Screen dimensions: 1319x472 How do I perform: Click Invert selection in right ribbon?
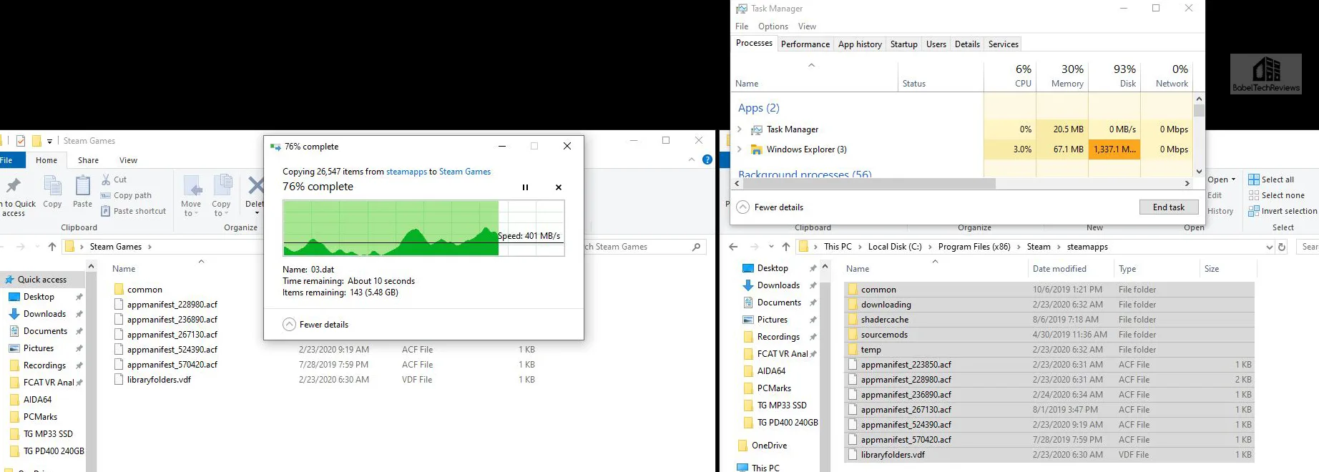coord(1283,211)
